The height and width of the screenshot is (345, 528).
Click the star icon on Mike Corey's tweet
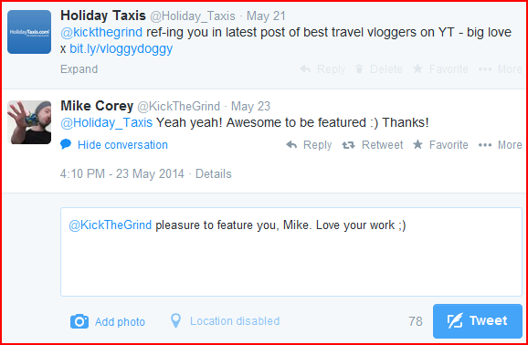point(417,144)
